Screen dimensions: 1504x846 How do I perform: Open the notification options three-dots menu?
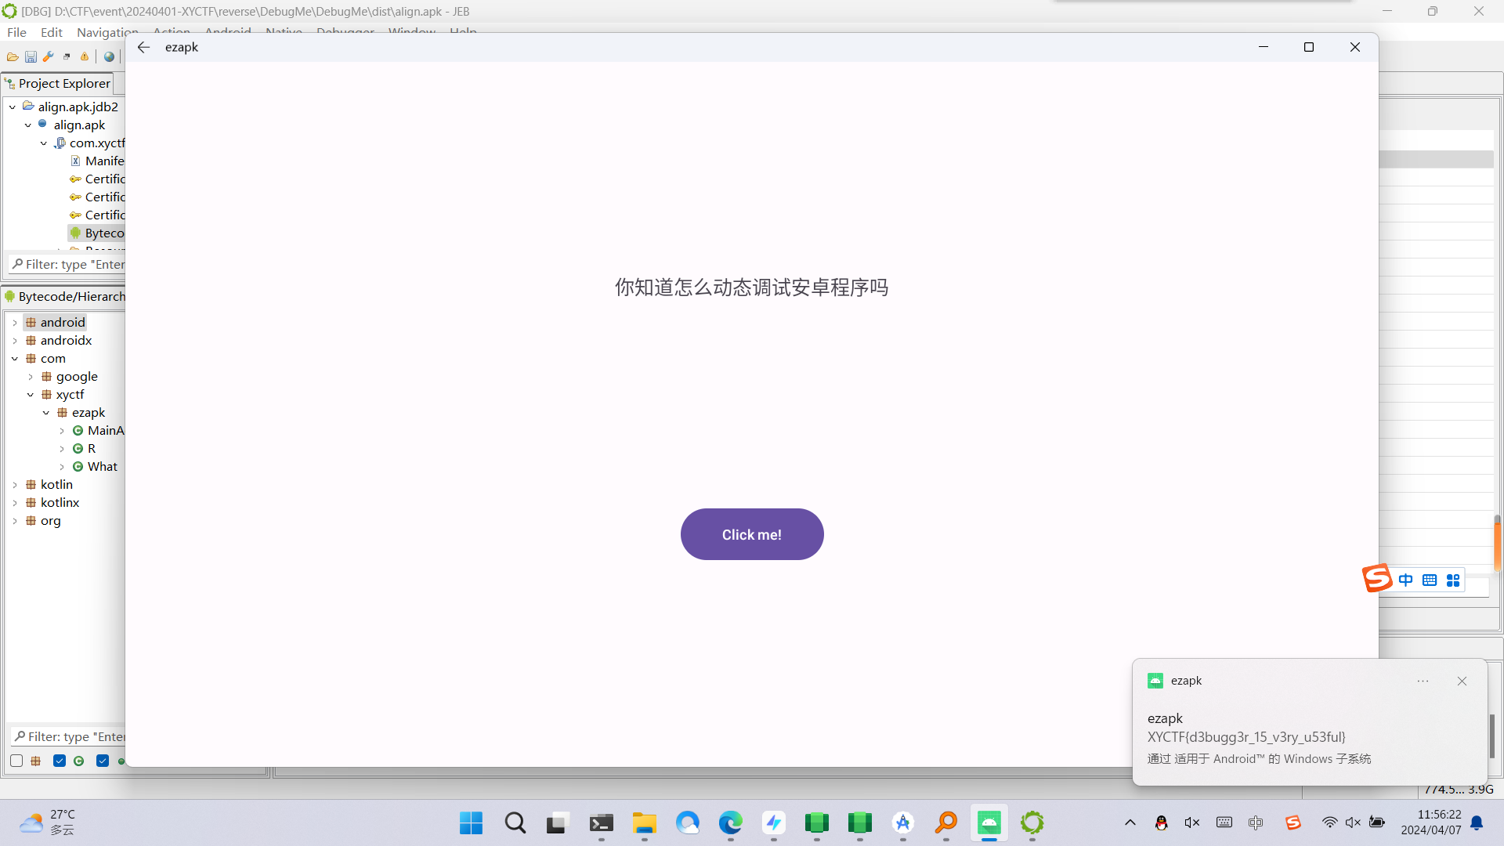tap(1423, 681)
